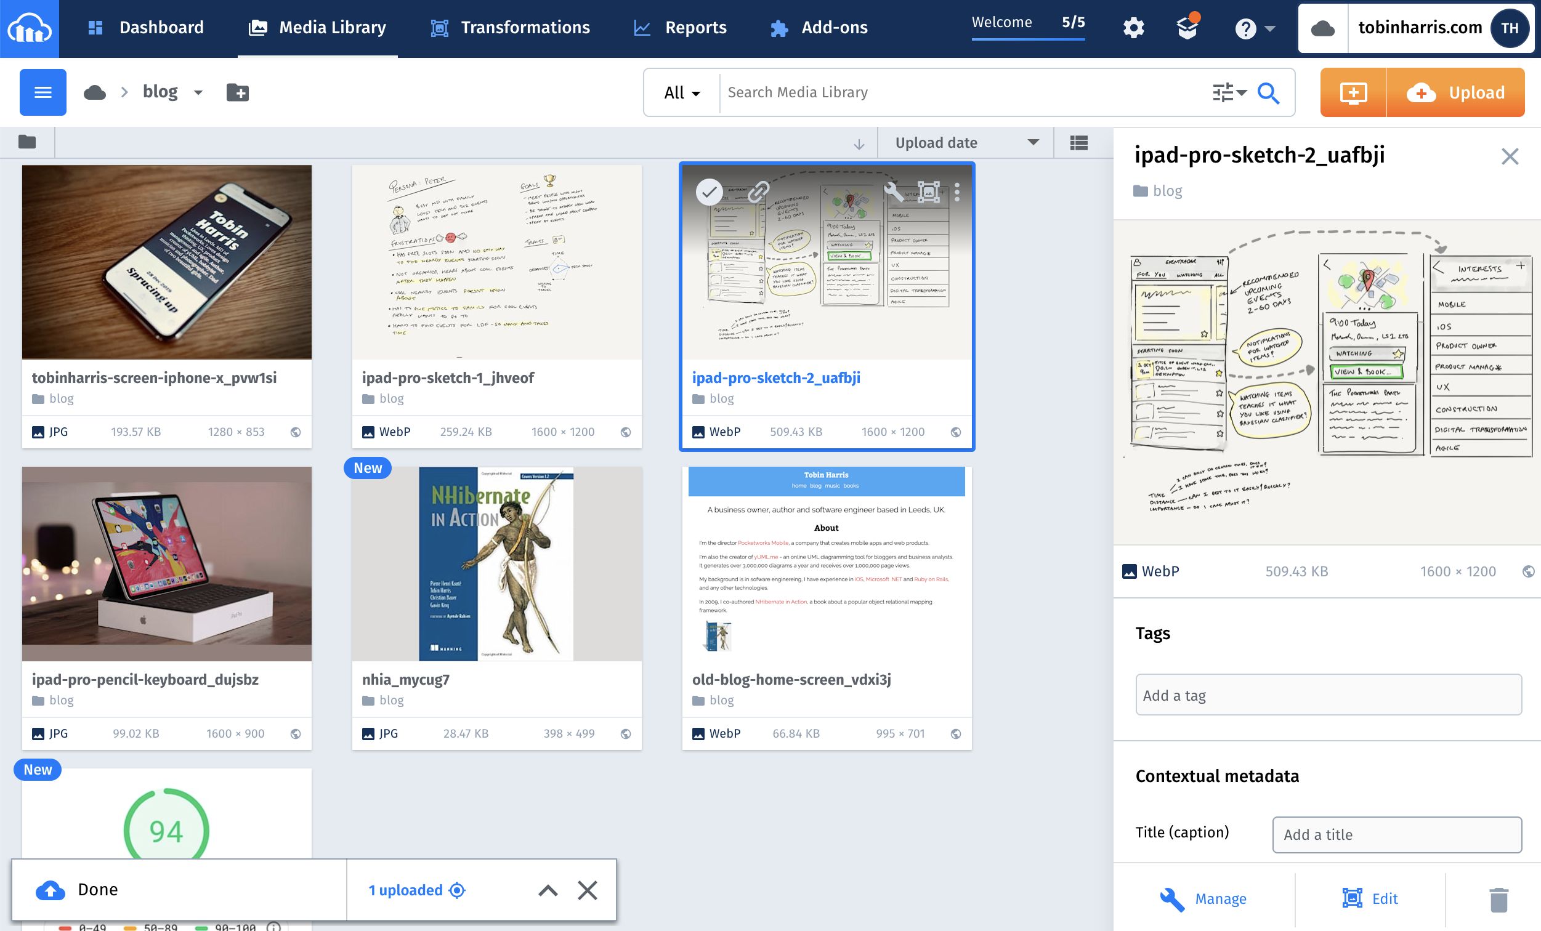The width and height of the screenshot is (1541, 931).
Task: Toggle the sort direction arrow
Action: click(x=859, y=145)
